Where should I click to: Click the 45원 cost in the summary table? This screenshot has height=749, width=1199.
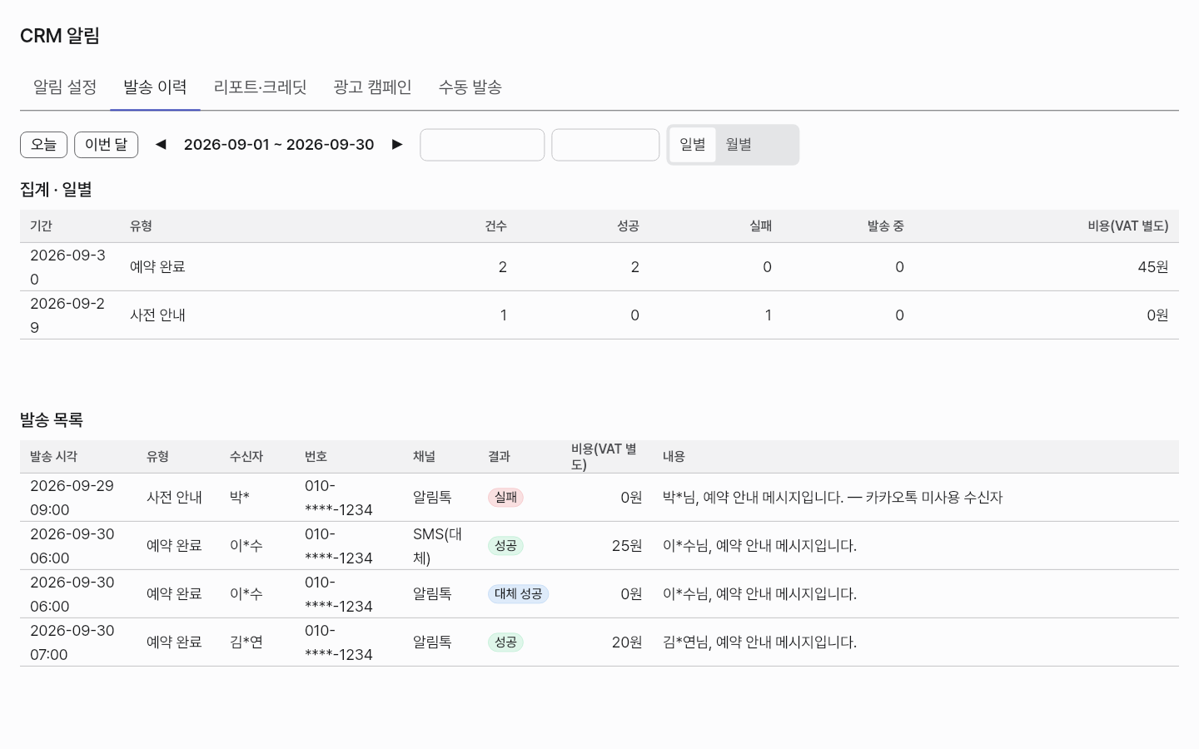pyautogui.click(x=1153, y=267)
